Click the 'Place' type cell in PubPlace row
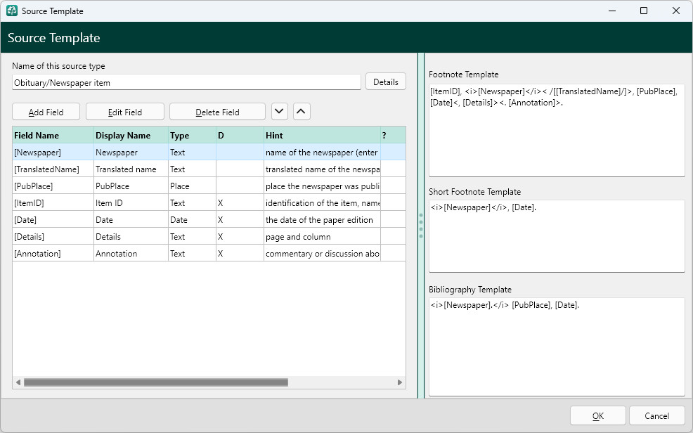The width and height of the screenshot is (693, 433). [192, 186]
